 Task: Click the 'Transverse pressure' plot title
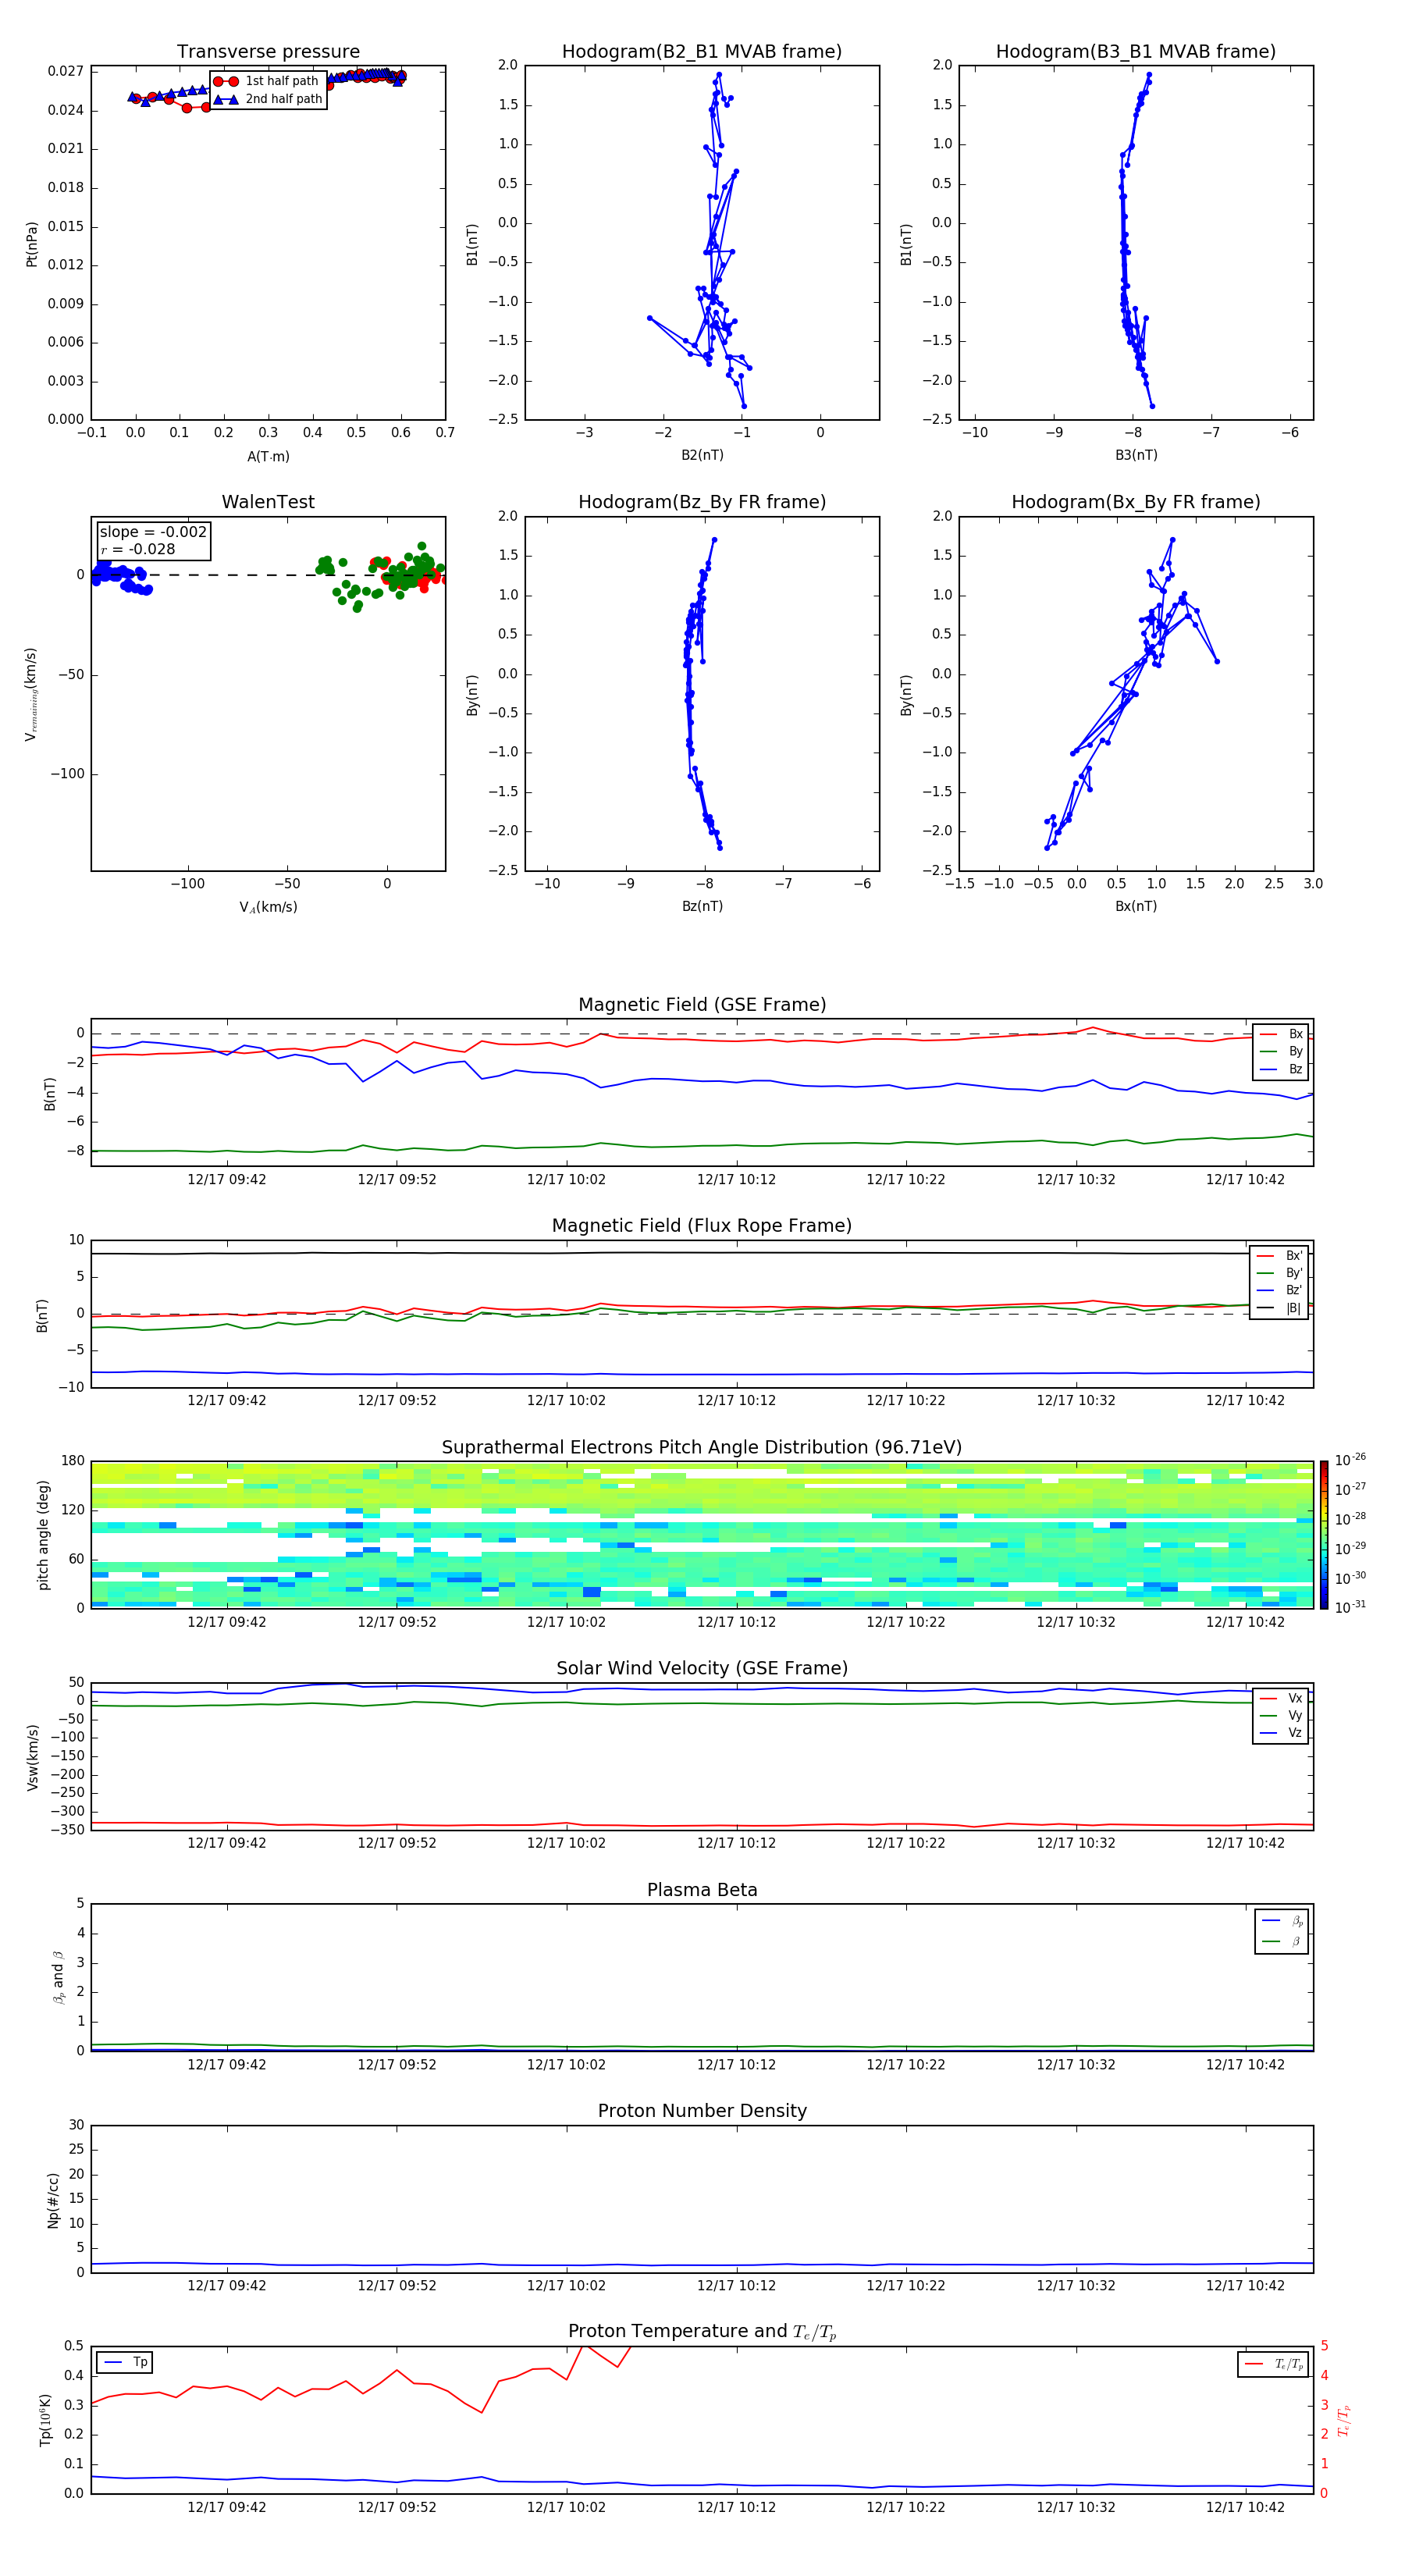tap(268, 52)
